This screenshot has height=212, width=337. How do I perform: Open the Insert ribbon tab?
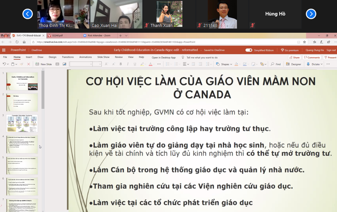coord(29,57)
